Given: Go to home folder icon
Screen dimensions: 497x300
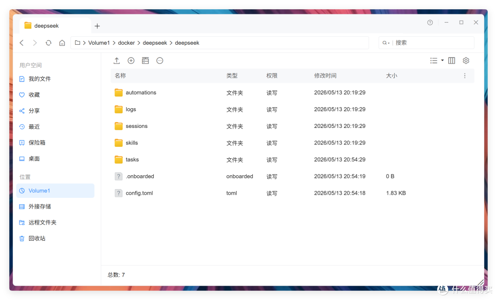Looking at the screenshot, I should click(62, 43).
